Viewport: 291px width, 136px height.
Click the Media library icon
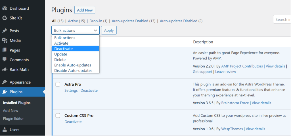click(x=5, y=40)
